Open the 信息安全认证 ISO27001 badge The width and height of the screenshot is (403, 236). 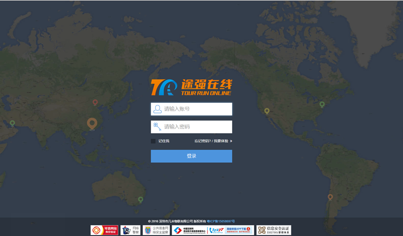274,230
